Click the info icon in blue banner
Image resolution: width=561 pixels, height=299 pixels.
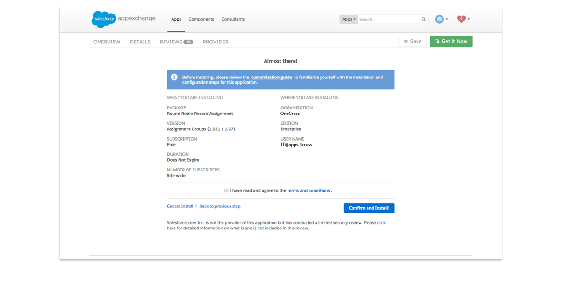tap(174, 77)
